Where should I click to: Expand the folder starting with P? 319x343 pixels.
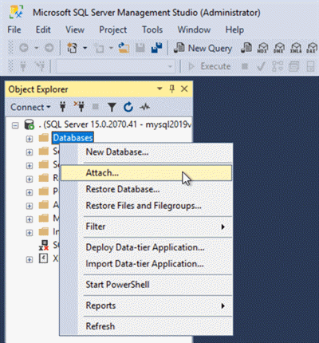pyautogui.click(x=30, y=192)
